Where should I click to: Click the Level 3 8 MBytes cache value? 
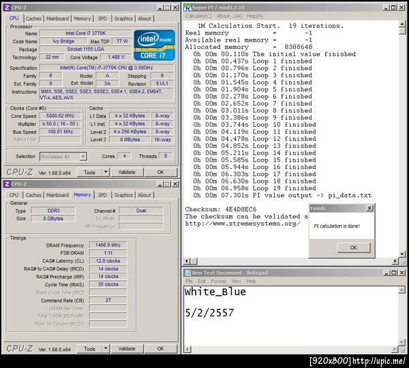tap(130, 140)
